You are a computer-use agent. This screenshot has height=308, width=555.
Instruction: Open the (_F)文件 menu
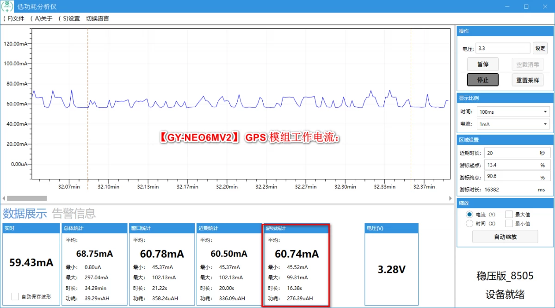14,18
